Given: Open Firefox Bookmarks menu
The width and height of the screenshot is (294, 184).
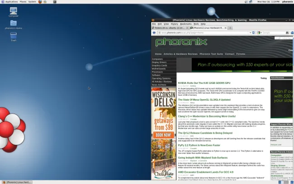Looking at the screenshot, I should (x=185, y=24).
